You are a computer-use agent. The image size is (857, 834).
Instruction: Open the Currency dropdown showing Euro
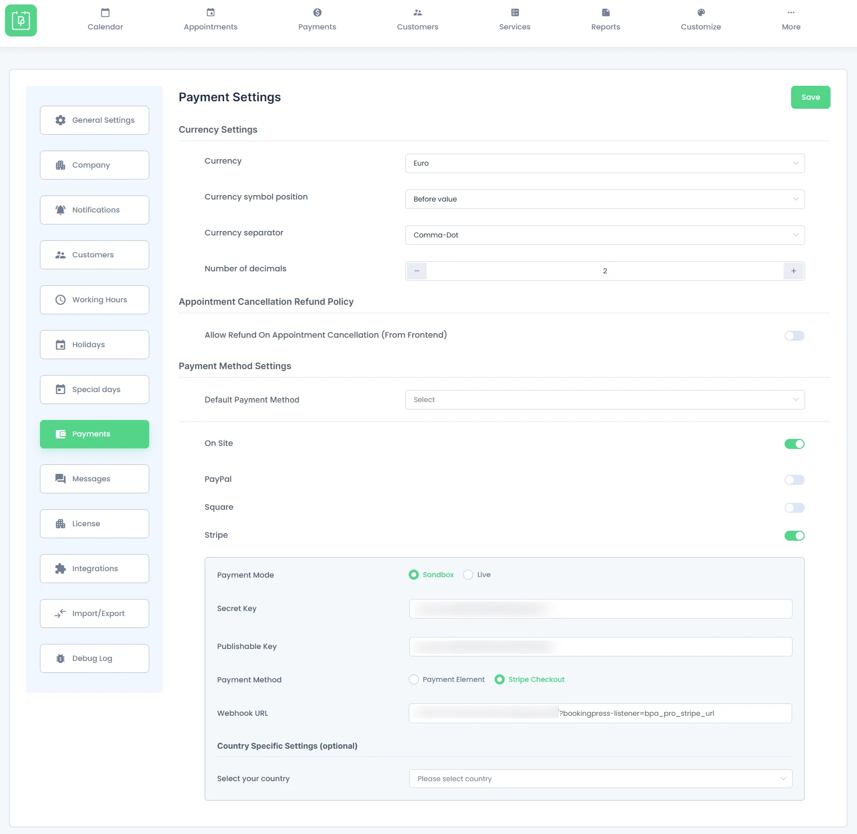(605, 163)
